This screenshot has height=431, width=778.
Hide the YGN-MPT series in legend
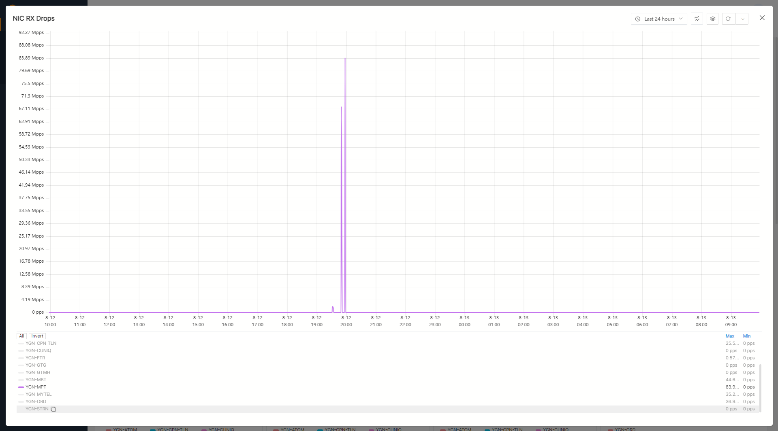point(36,387)
